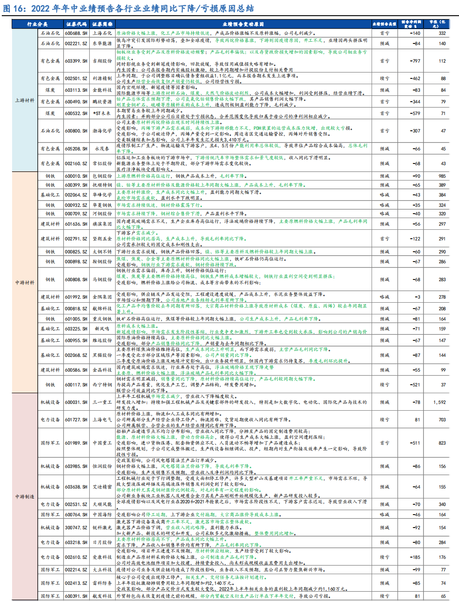Select the company name 中国海防
The height and width of the screenshot is (601, 459).
pyautogui.click(x=102, y=515)
